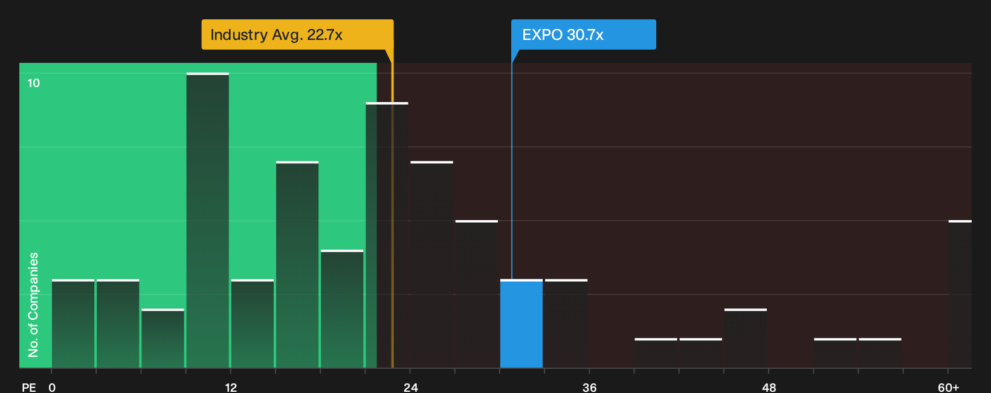
Task: Select the bar crossed by the Industry Avg line
Action: click(x=387, y=235)
